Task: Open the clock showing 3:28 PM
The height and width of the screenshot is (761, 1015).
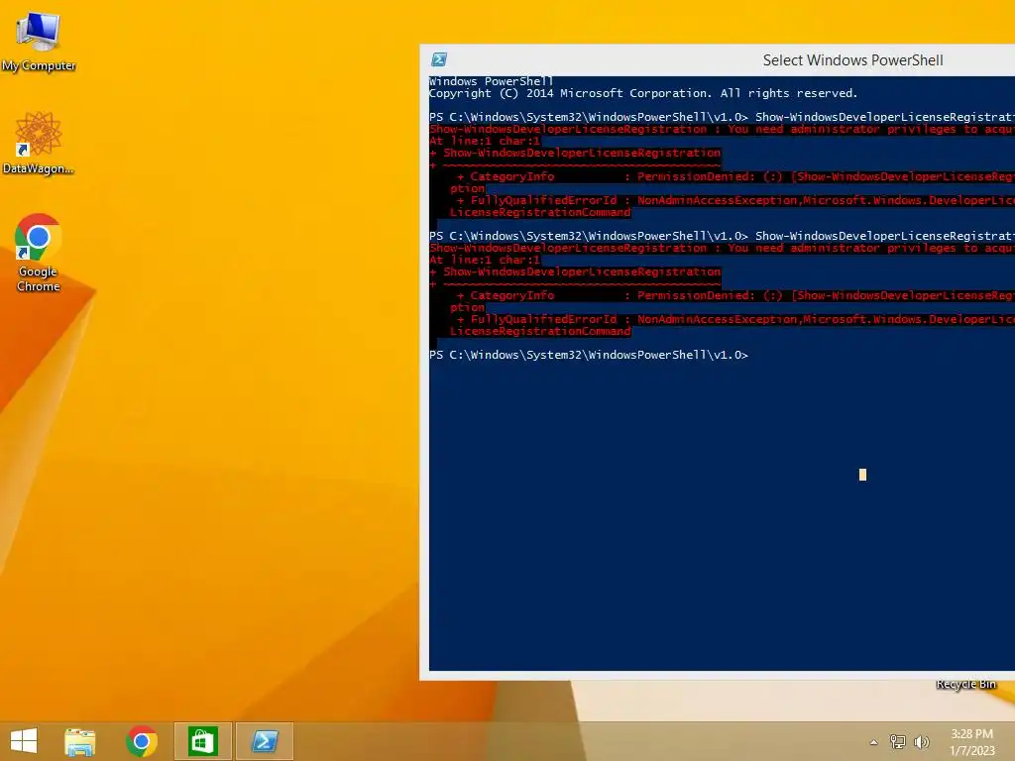Action: pos(971,734)
